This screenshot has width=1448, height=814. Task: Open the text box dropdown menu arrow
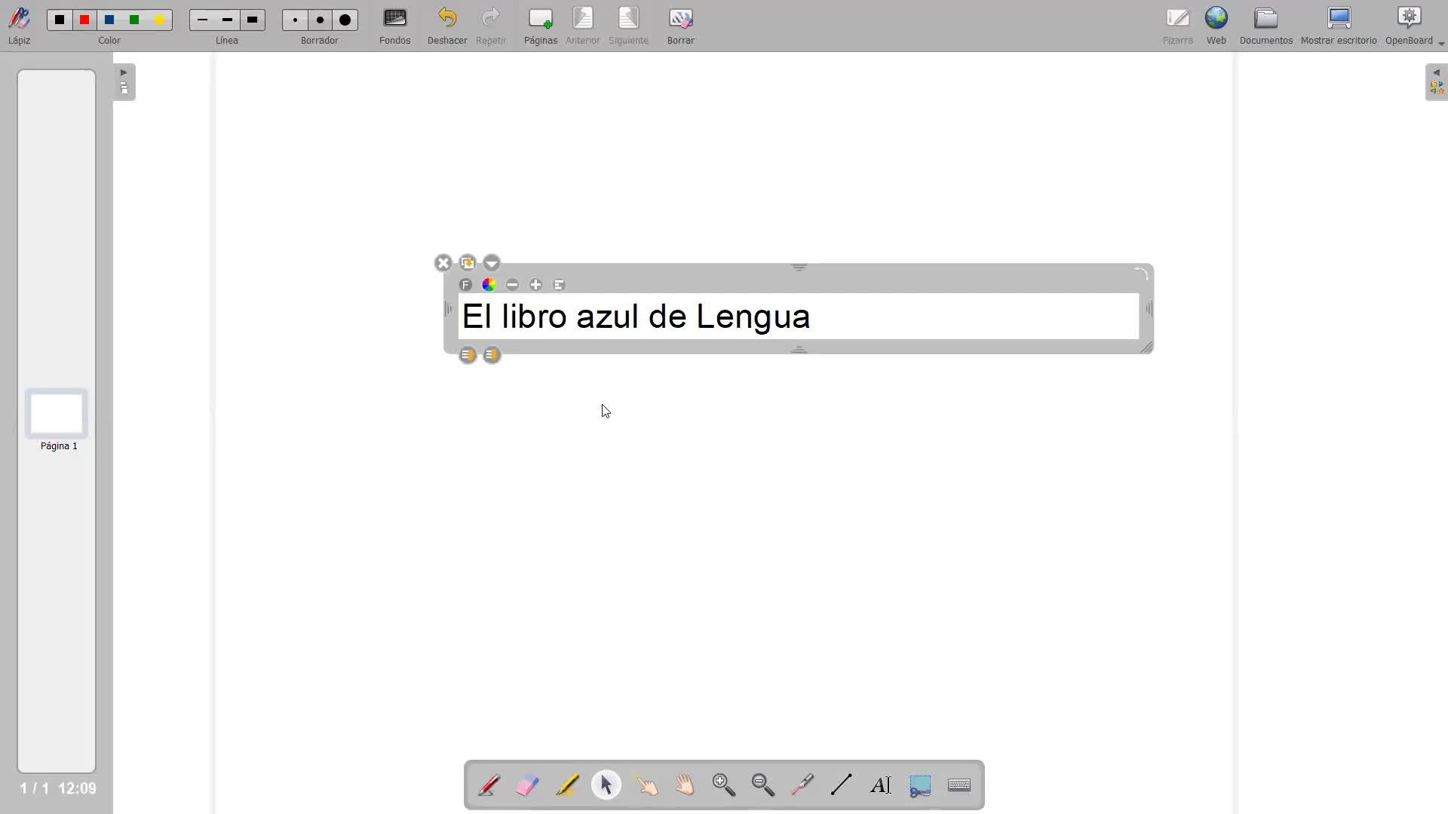coord(492,263)
